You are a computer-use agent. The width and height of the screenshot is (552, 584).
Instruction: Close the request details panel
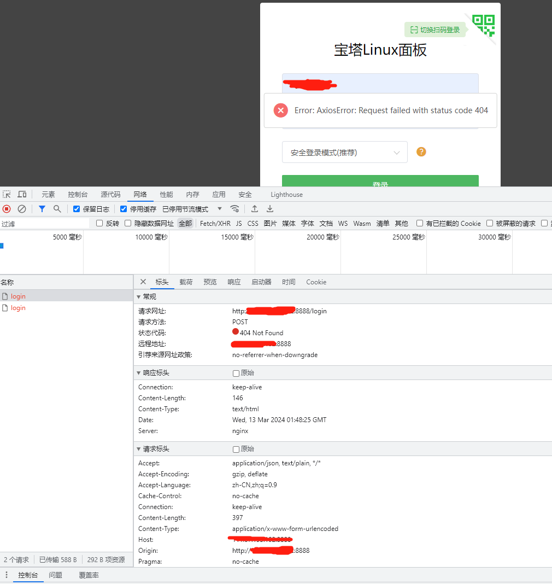(x=143, y=282)
